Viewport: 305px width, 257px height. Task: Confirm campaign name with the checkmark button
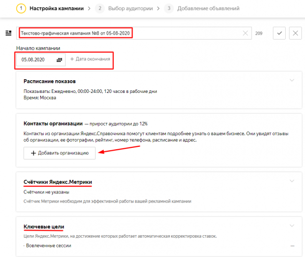279,33
